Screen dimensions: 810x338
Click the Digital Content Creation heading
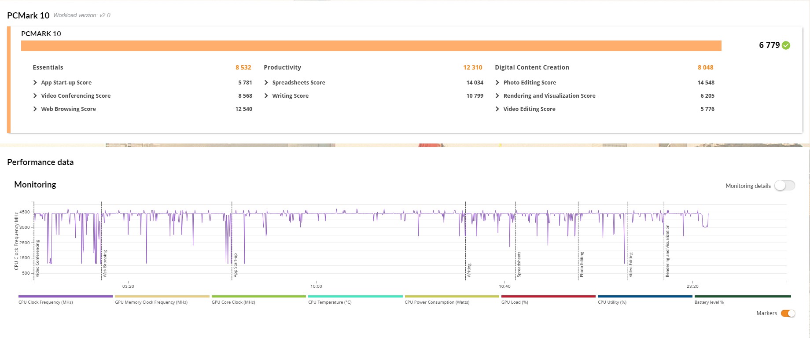click(532, 67)
